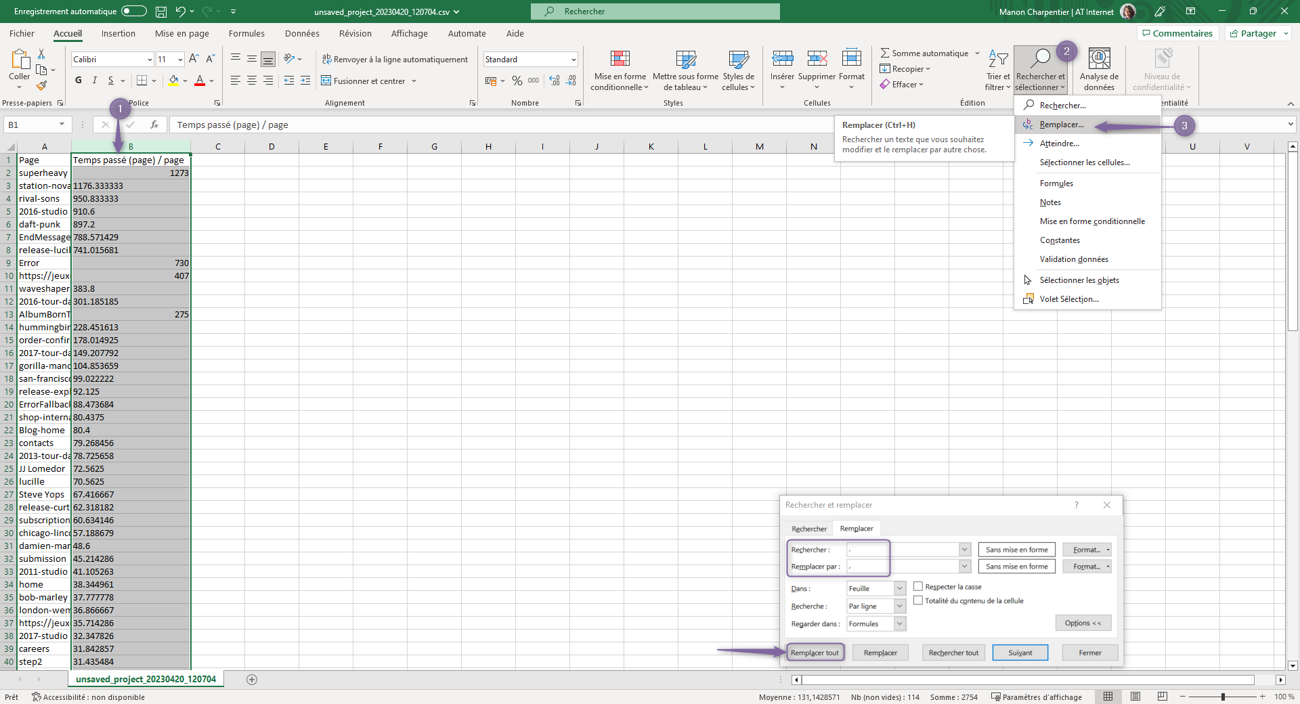The image size is (1300, 704).
Task: Click the Italic formatting icon
Action: click(x=95, y=81)
